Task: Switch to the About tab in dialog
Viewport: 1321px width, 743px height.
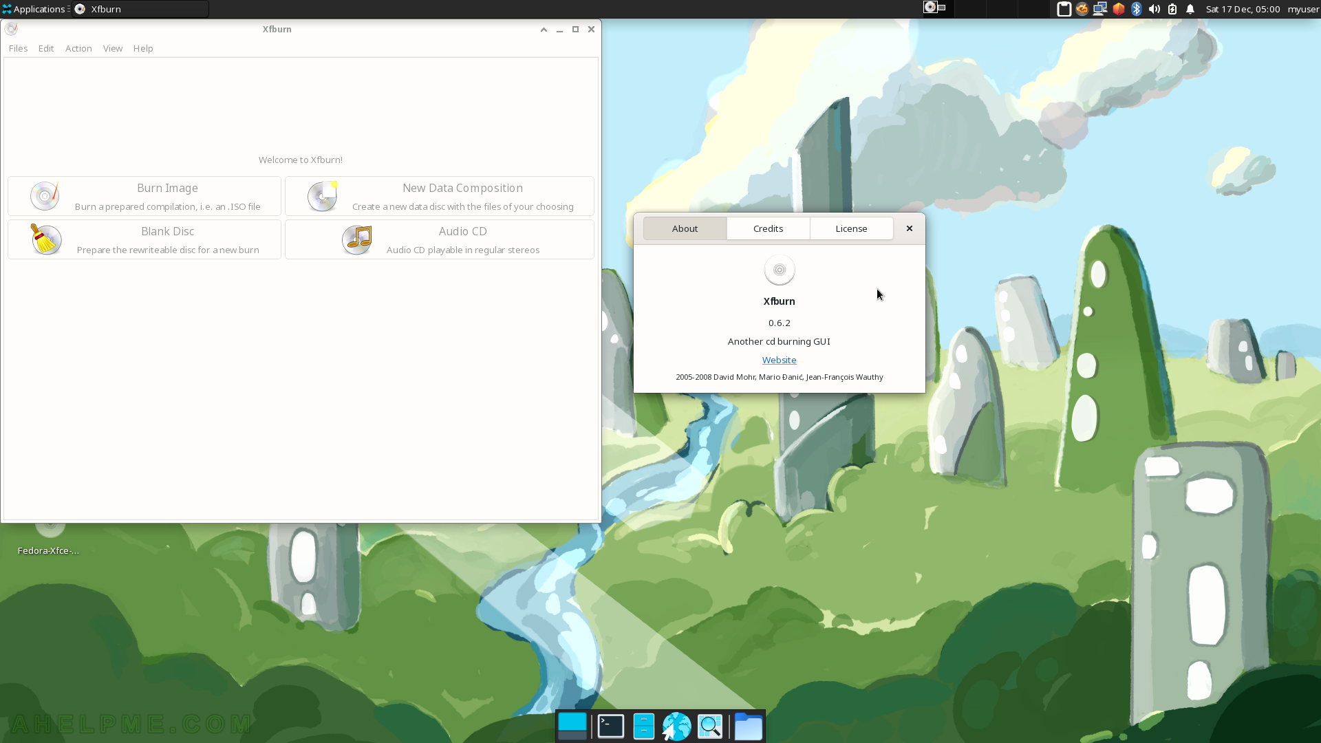Action: click(x=685, y=228)
